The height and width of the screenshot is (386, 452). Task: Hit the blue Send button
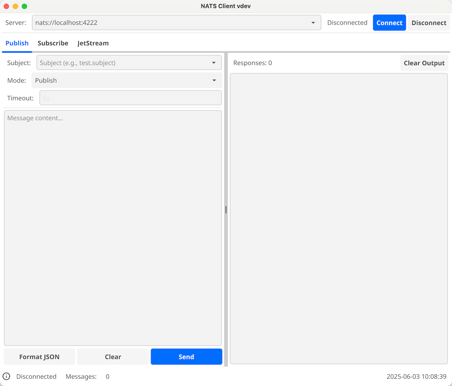pyautogui.click(x=186, y=357)
